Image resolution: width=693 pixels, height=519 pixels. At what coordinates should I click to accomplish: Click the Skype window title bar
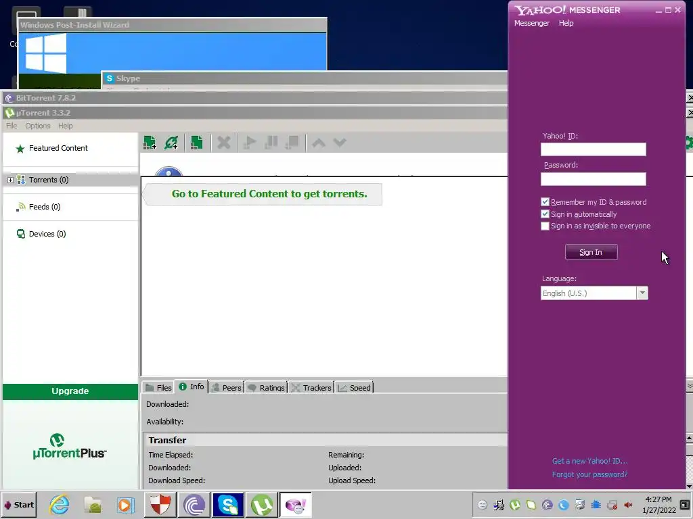[305, 78]
